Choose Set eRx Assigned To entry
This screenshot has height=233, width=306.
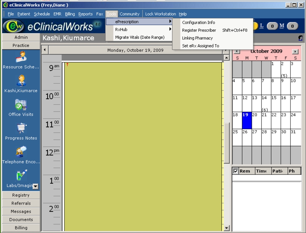(x=213, y=46)
